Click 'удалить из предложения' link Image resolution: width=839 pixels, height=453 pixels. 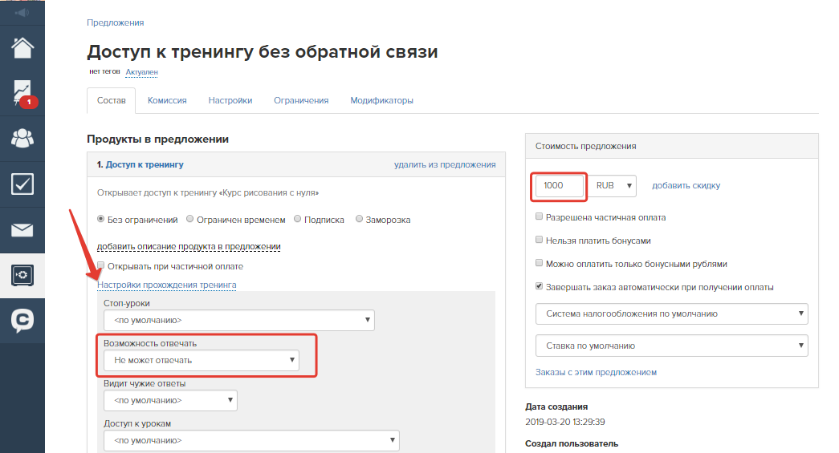[x=445, y=164]
